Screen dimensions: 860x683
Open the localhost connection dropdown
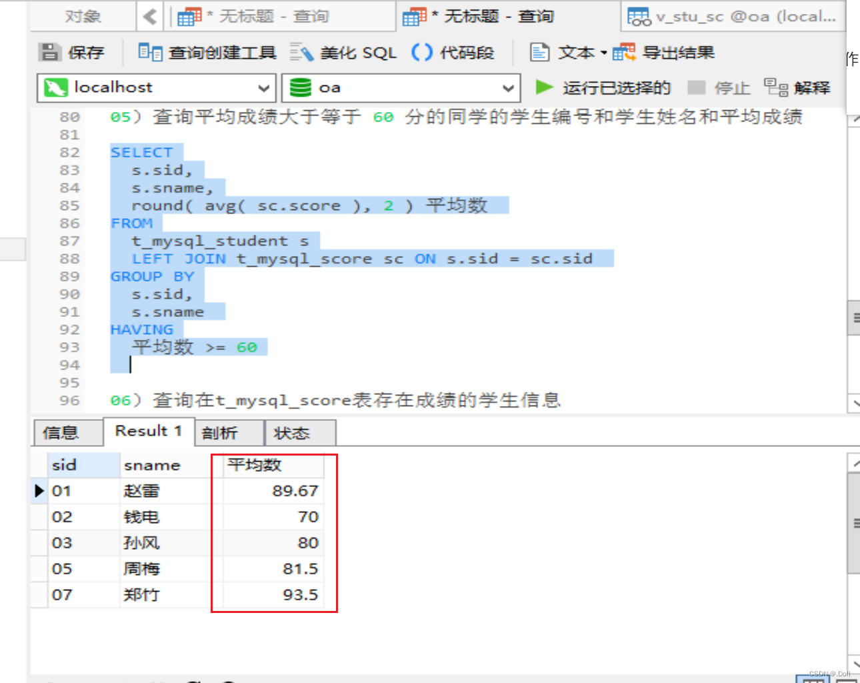tap(263, 88)
